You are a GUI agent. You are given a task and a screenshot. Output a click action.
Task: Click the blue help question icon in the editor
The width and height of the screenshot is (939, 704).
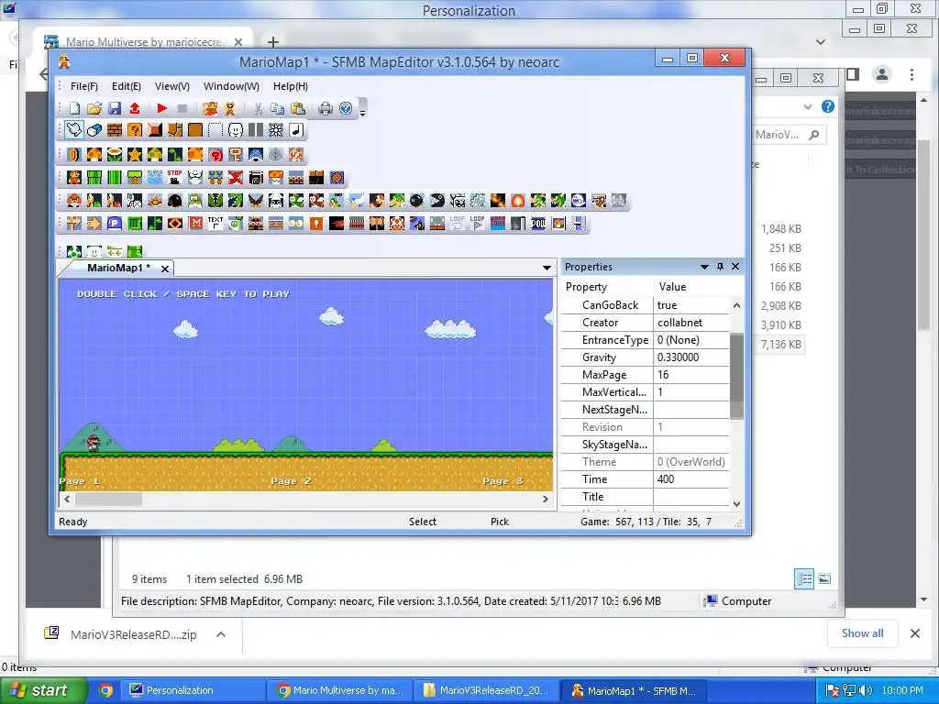point(346,108)
